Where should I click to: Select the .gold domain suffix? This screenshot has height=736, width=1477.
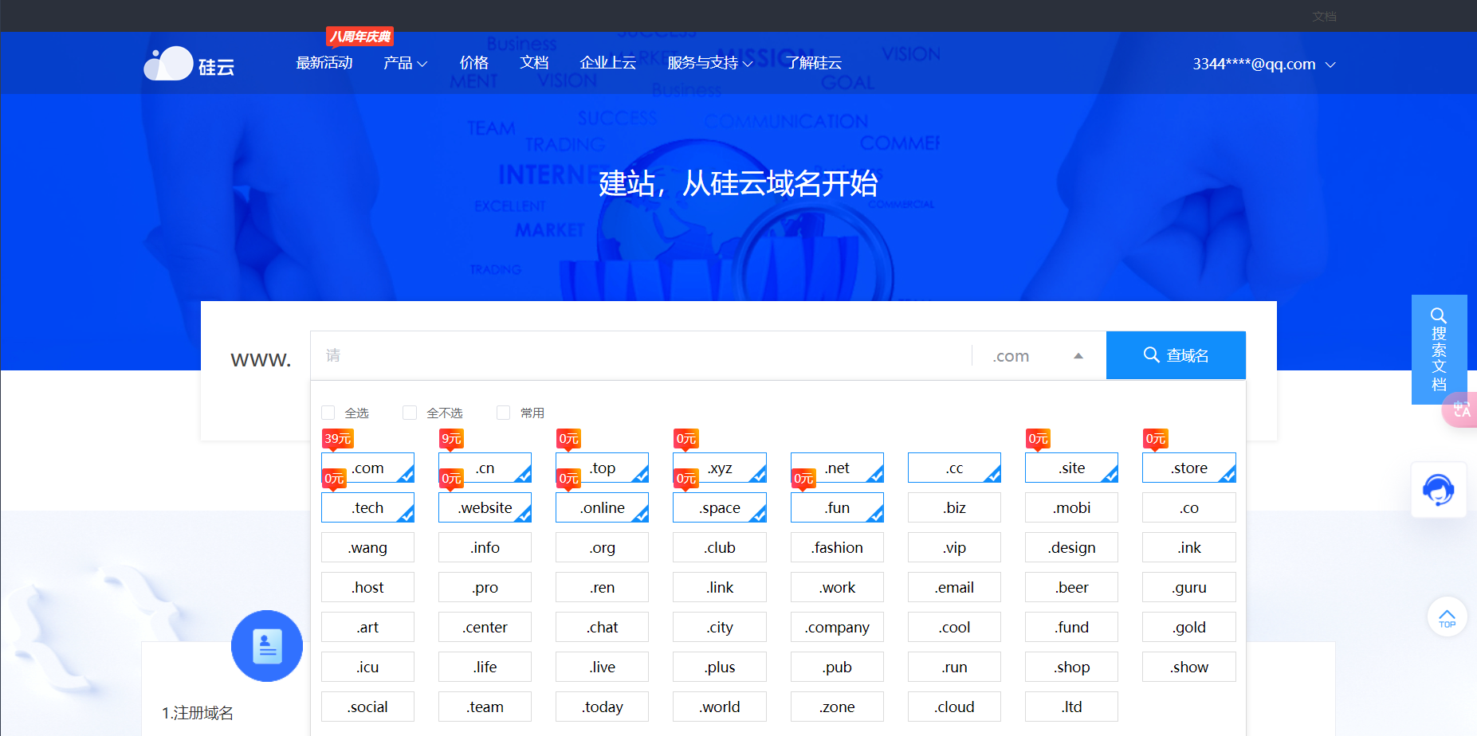1189,627
